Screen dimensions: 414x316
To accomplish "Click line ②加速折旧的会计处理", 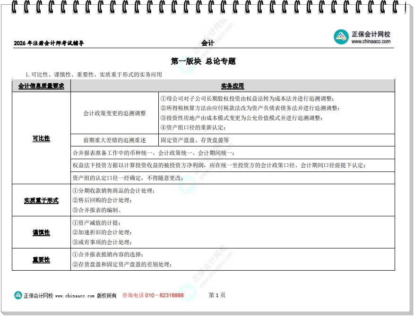I will tap(102, 232).
